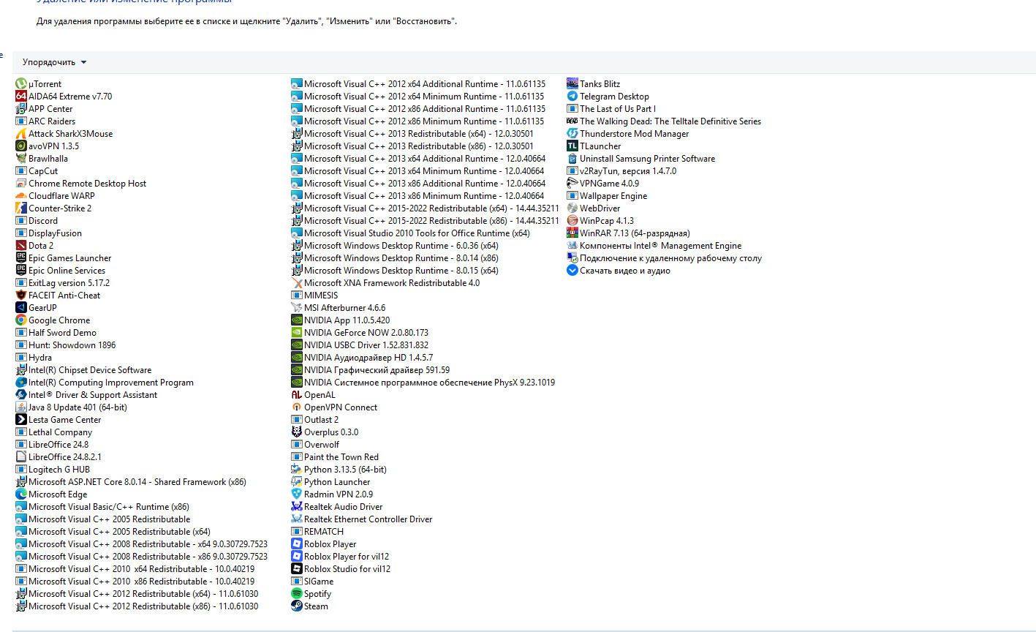Select the Wallpaper Engine entry
This screenshot has width=1036, height=632.
(608, 196)
